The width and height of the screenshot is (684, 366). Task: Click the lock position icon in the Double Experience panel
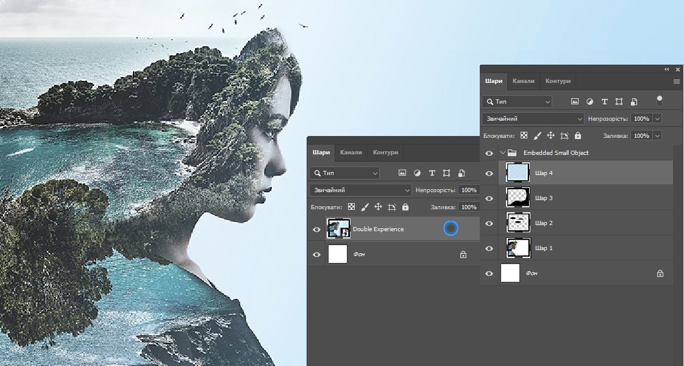378,207
